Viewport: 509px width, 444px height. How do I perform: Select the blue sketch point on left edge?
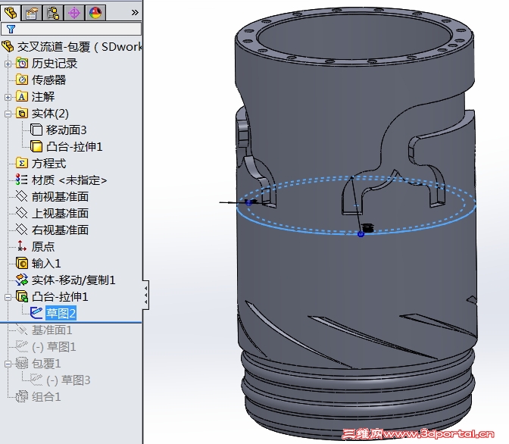pos(248,202)
